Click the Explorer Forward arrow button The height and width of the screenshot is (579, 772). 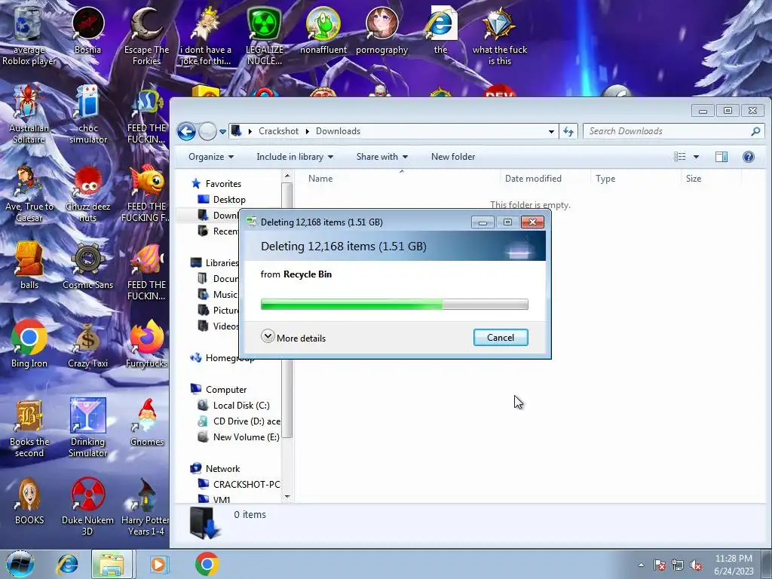[208, 131]
